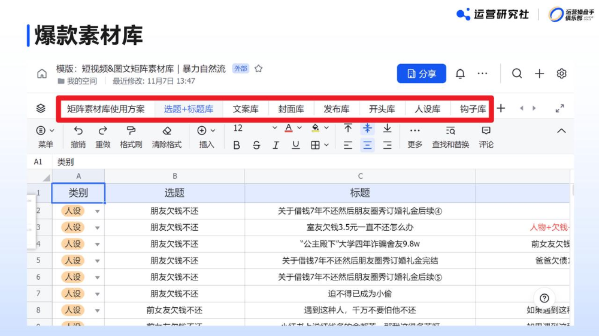599x336 pixels.
Task: Collapse the toolbar with the chevron
Action: (561, 131)
